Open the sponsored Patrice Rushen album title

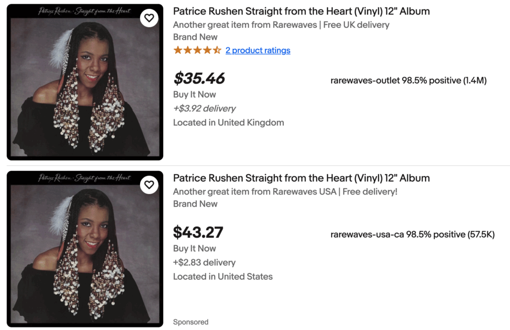pyautogui.click(x=301, y=178)
